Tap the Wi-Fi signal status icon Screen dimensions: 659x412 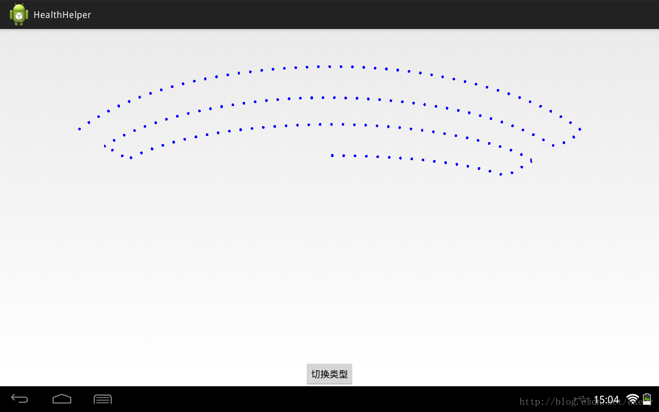pos(633,399)
